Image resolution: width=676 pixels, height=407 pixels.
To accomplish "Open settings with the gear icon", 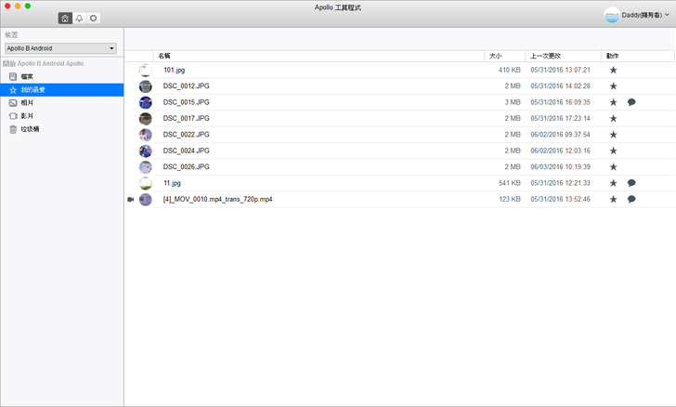I will [94, 19].
